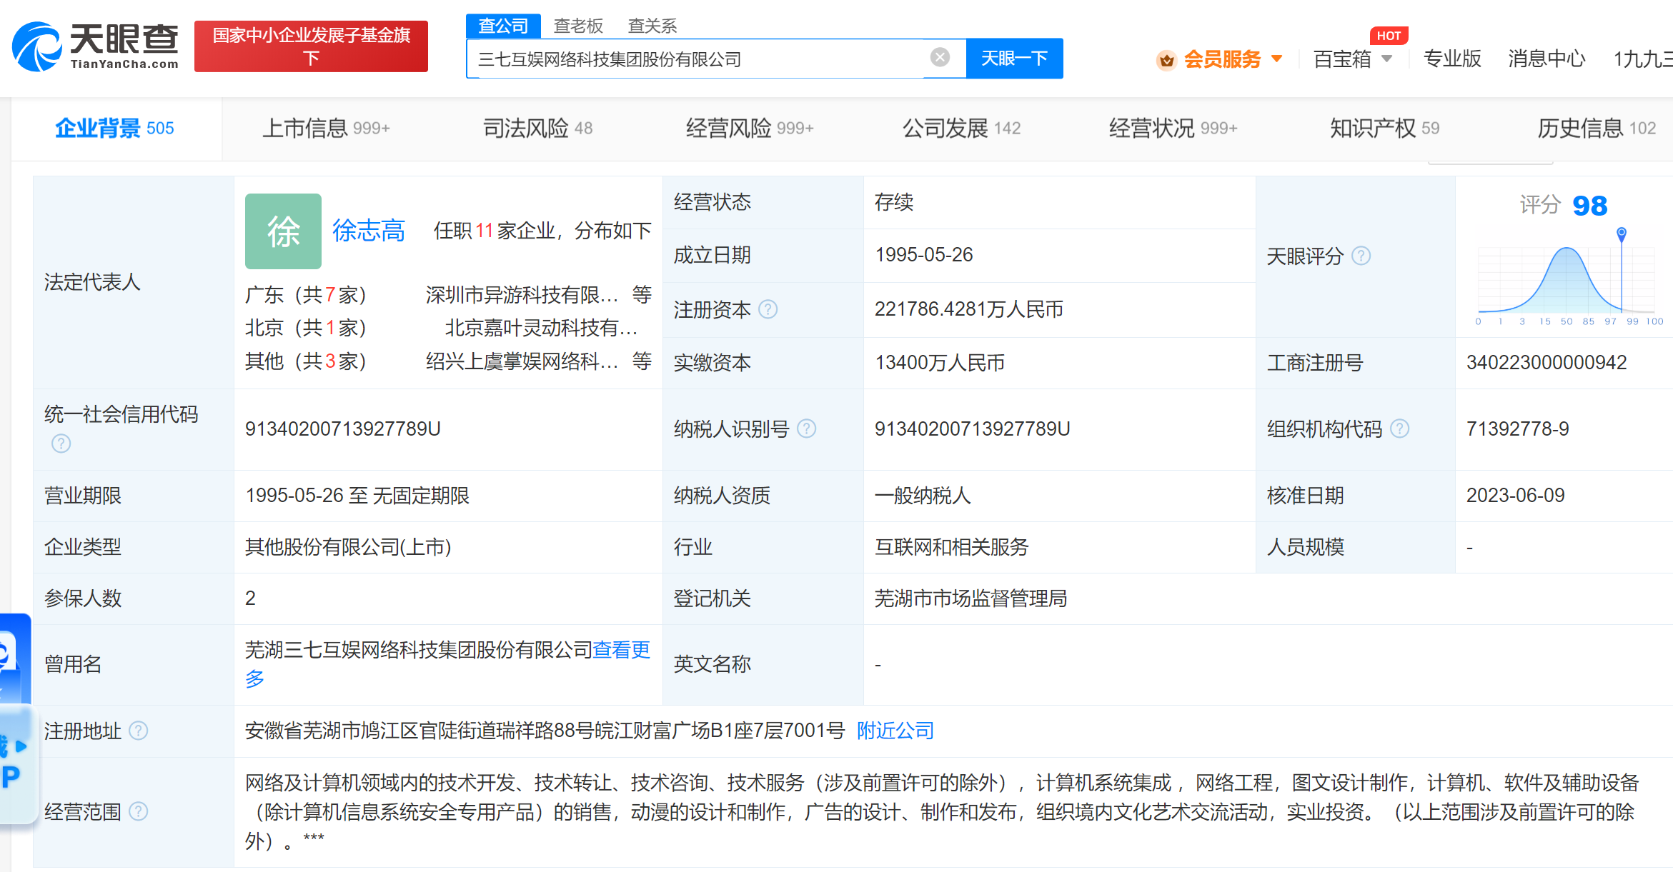Open help icon next to 注册地址

pos(139,731)
